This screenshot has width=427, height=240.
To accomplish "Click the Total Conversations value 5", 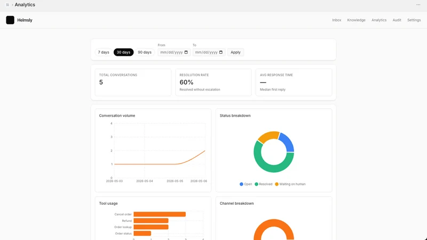I will pos(101,83).
